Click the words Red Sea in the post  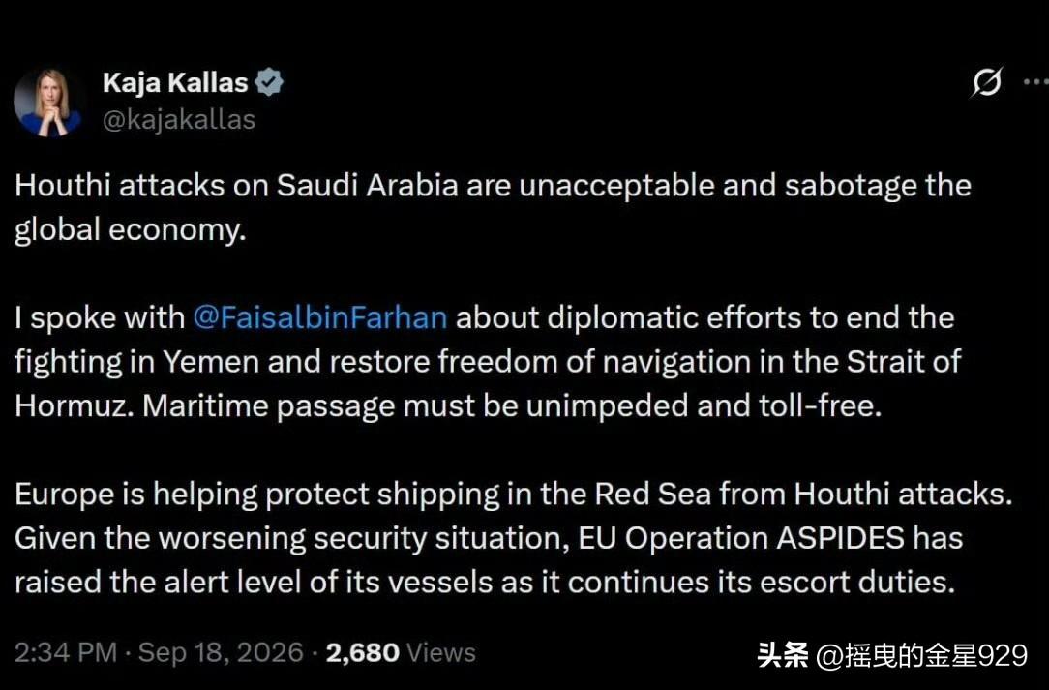[x=652, y=494]
